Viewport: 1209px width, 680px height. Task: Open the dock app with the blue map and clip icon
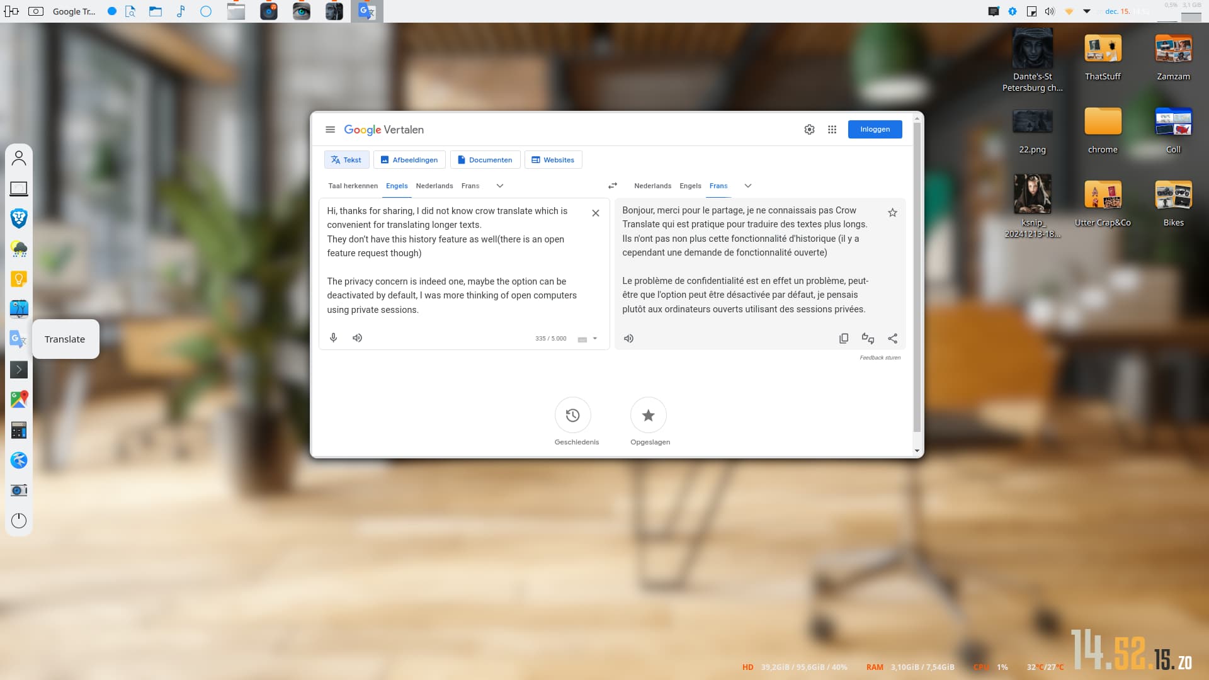19,309
